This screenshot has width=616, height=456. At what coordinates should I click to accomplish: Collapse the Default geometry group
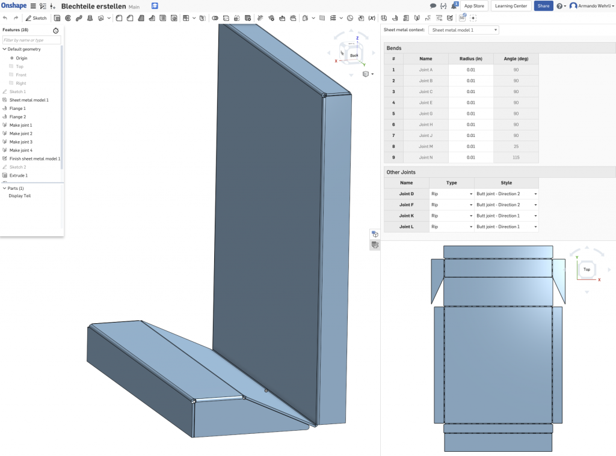click(x=5, y=49)
